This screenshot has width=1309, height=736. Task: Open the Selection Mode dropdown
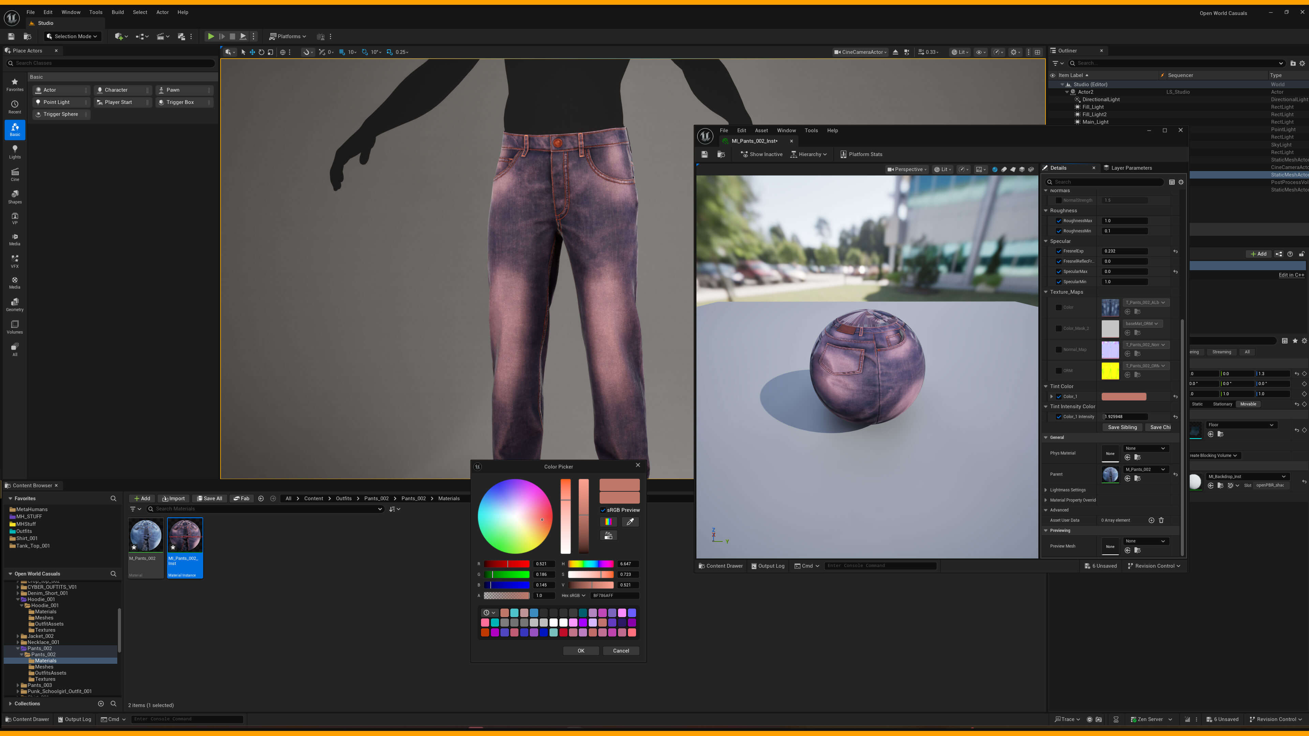[x=72, y=36]
